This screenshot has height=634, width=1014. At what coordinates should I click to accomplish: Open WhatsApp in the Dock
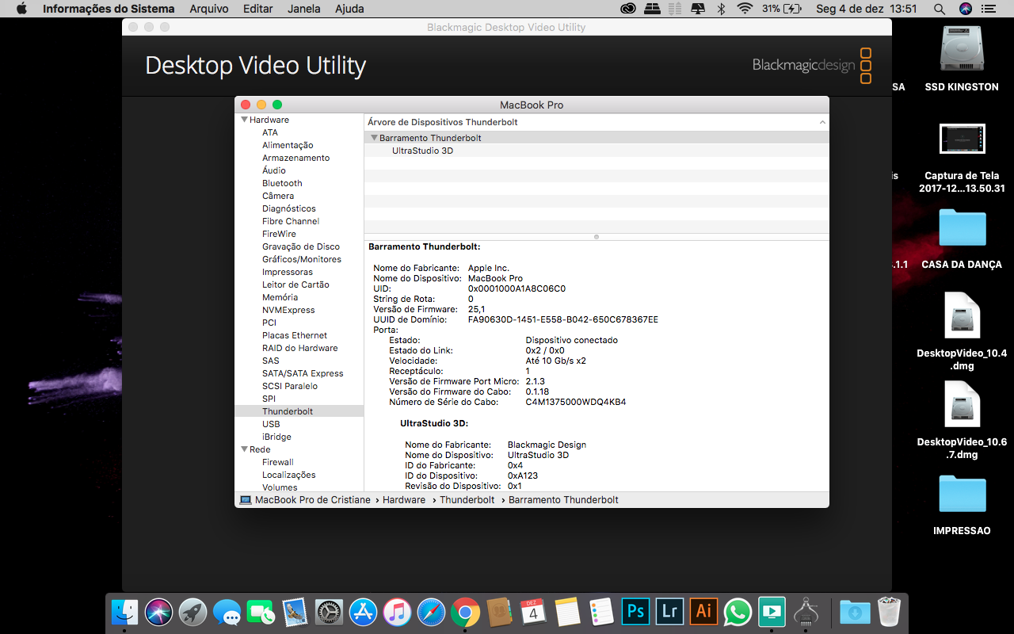point(738,612)
